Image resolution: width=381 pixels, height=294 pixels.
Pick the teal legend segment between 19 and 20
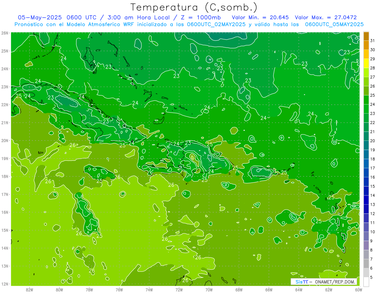(x=366, y=145)
